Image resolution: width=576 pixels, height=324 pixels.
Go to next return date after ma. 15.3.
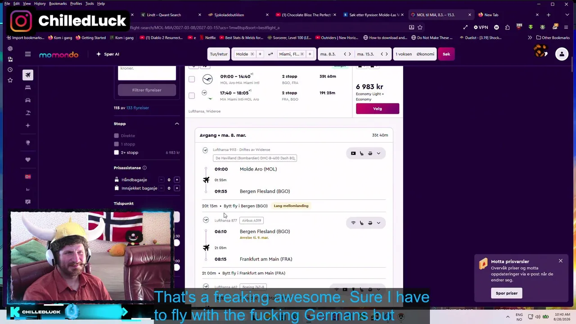[387, 54]
